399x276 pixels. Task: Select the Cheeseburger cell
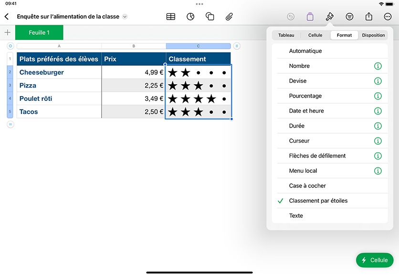pos(59,72)
